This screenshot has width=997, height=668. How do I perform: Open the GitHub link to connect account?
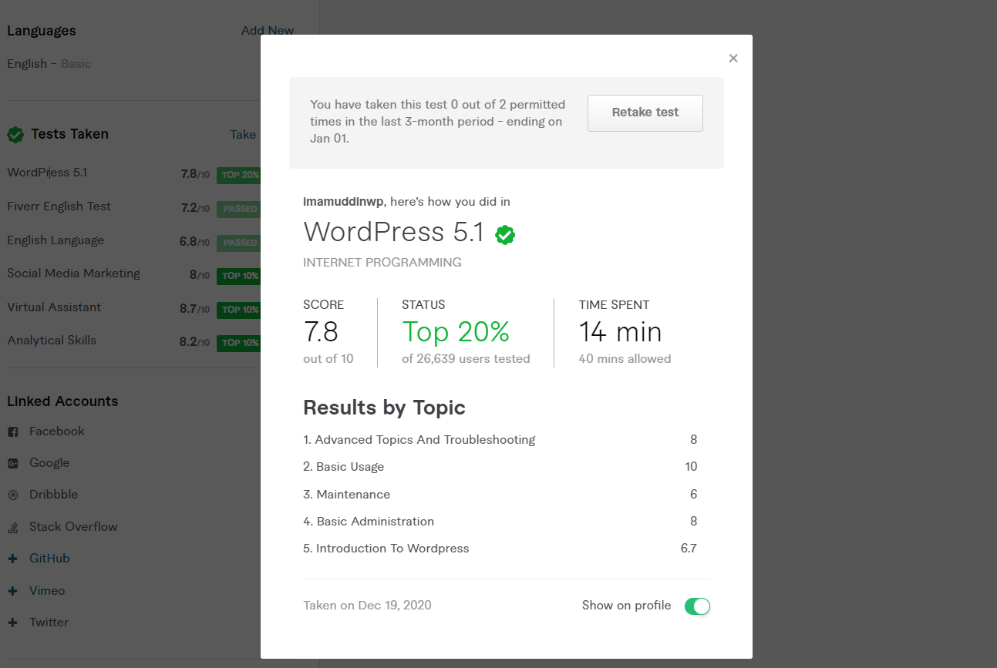(x=49, y=559)
